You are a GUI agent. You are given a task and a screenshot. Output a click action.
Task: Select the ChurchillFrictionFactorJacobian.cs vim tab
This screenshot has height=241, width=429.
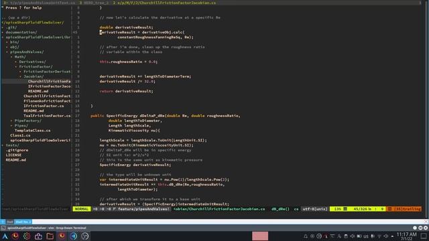pyautogui.click(x=165, y=3)
